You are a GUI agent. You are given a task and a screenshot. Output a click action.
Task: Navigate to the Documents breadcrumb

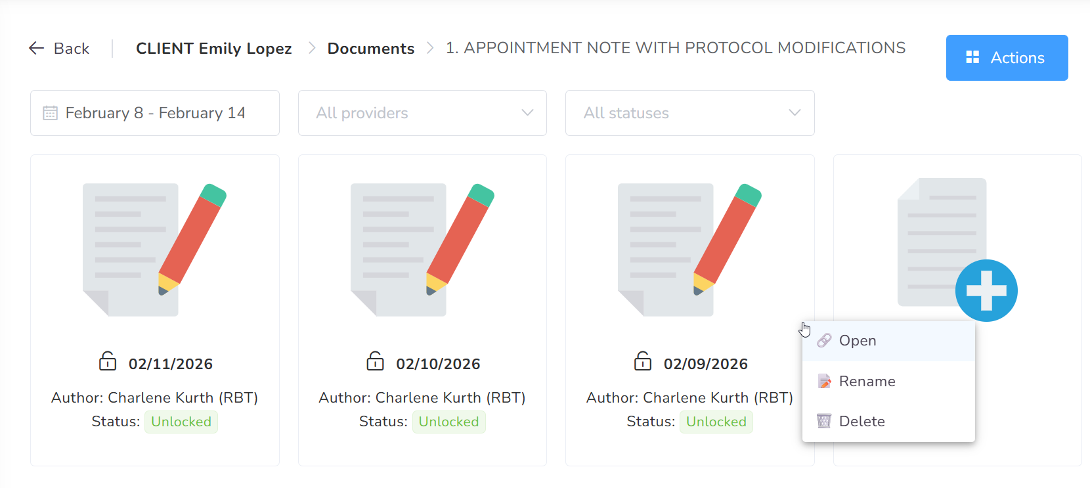point(370,49)
